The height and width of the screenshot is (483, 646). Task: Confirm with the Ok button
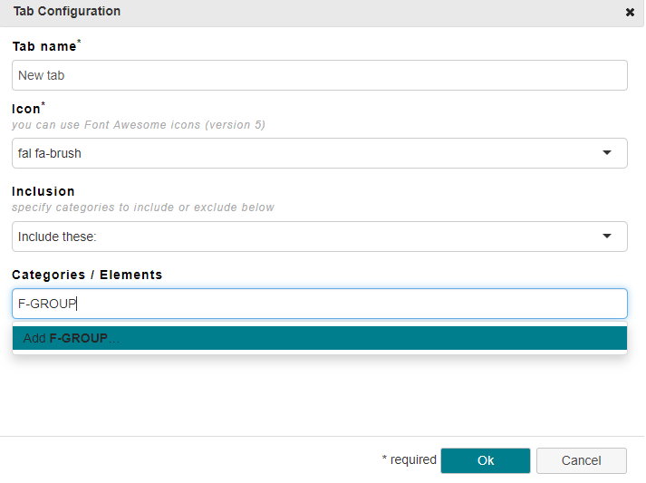[486, 460]
